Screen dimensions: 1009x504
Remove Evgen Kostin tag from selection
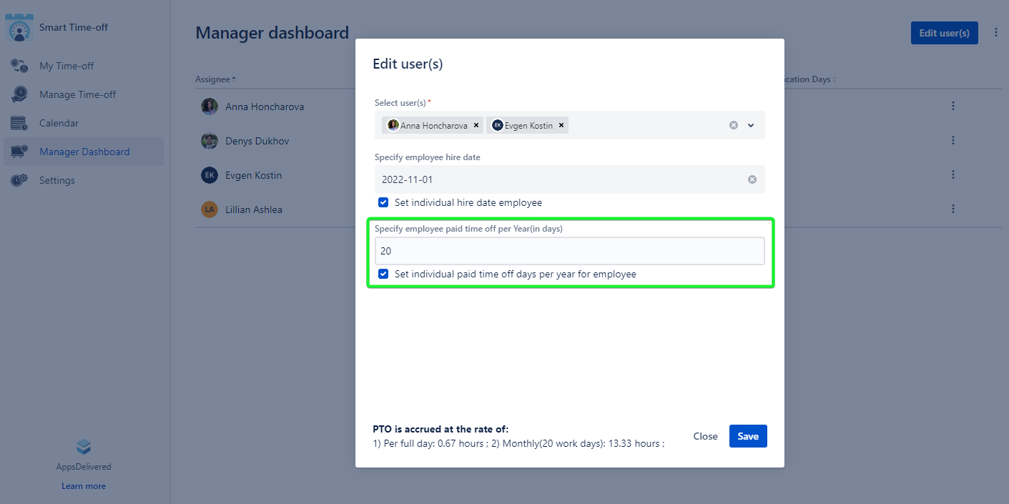tap(561, 125)
